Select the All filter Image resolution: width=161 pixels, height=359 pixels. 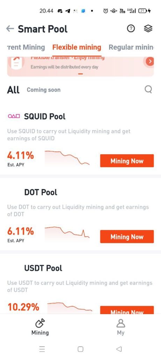(13, 90)
